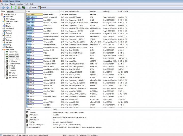Collapse the Benchmark tree node
Image resolution: width=183 pixels, height=136 pixels.
coord(2,49)
